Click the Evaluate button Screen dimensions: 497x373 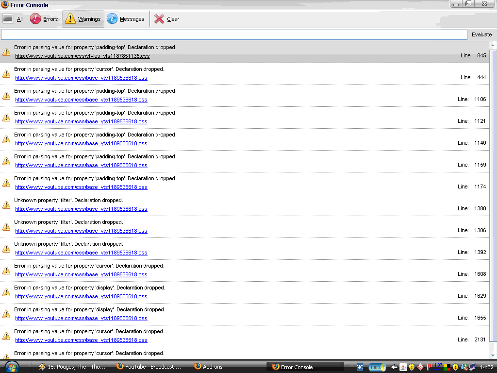coord(481,34)
